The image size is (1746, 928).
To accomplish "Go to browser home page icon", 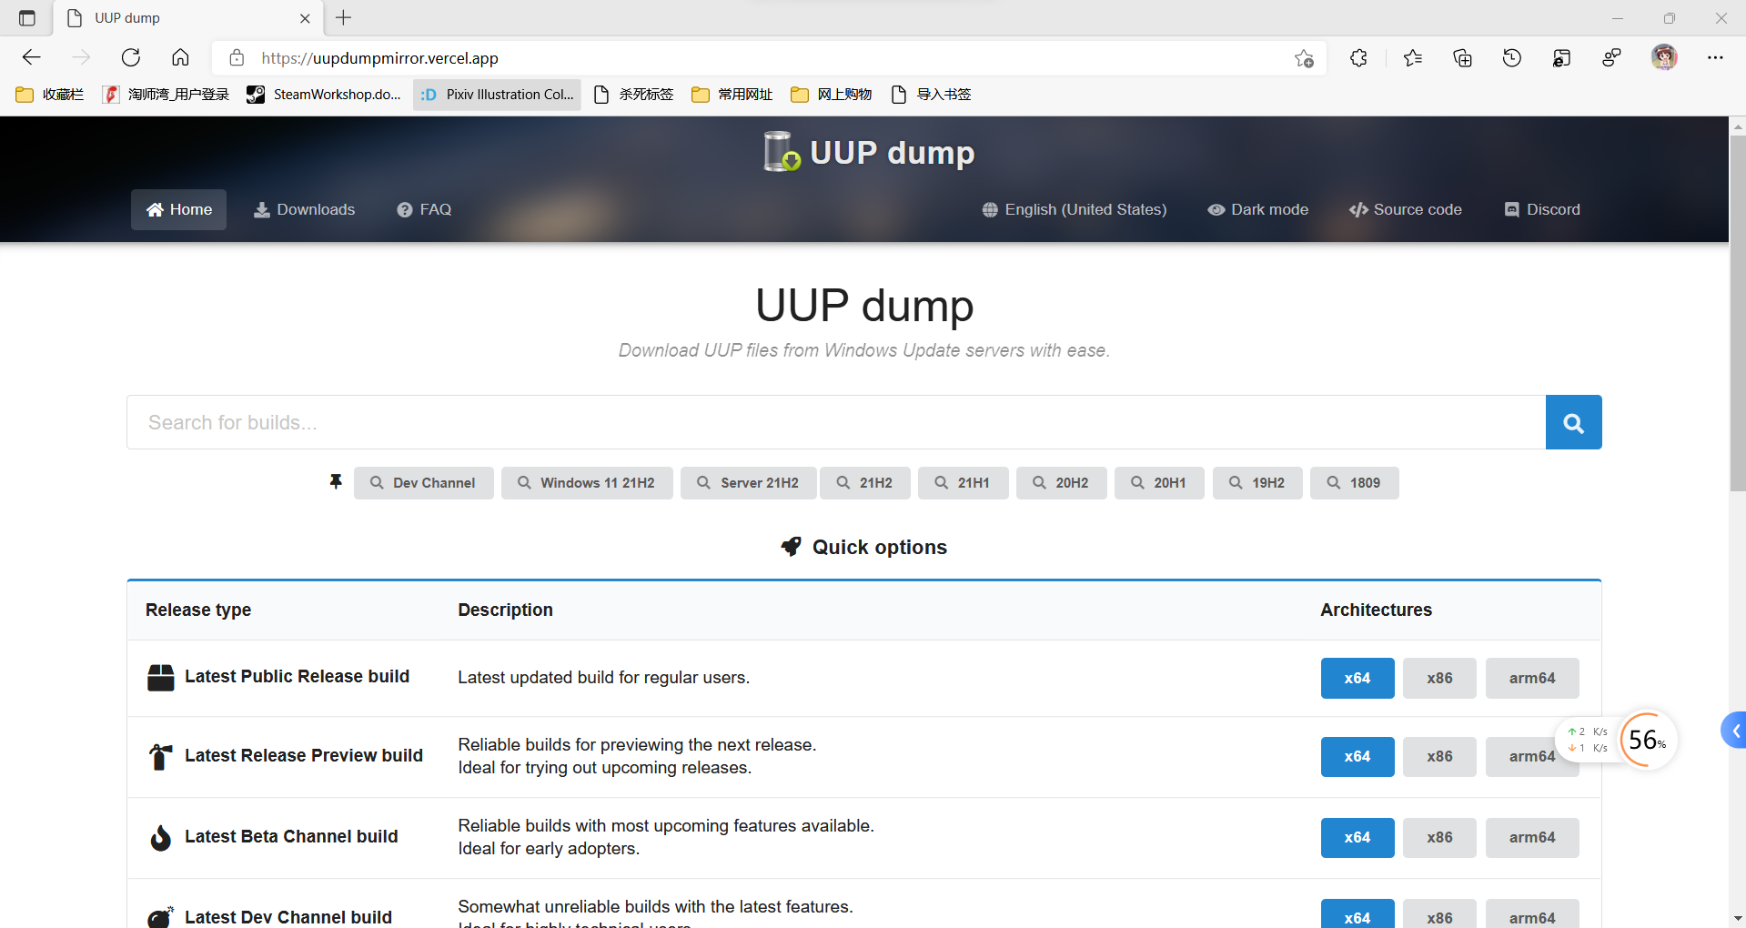I will tap(180, 57).
